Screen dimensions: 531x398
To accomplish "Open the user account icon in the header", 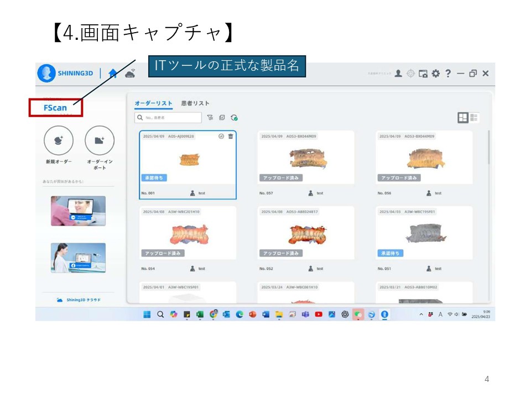I will tap(398, 74).
